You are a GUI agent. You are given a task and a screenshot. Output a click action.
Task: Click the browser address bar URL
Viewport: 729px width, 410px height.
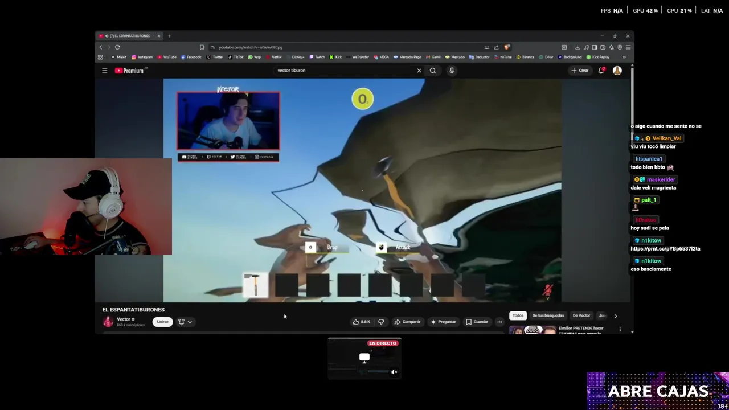251,47
